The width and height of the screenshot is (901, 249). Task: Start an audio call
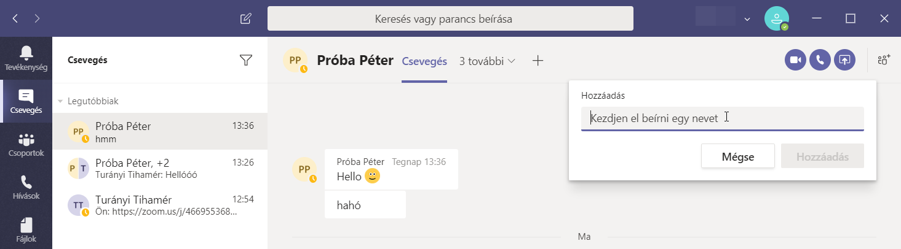820,60
